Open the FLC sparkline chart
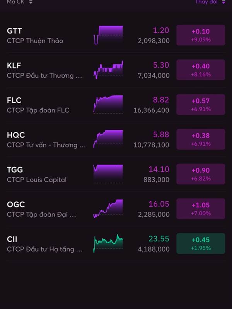 [108, 105]
